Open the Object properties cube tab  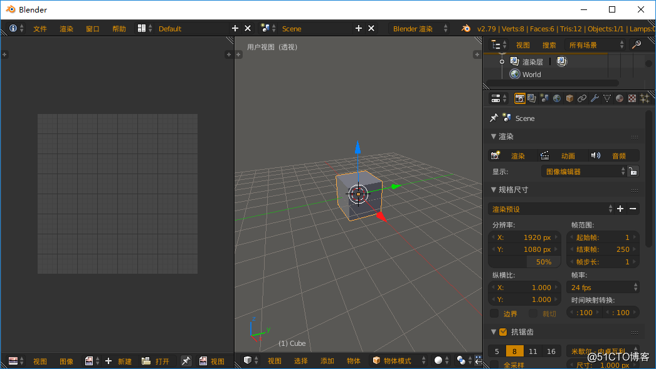(x=569, y=98)
